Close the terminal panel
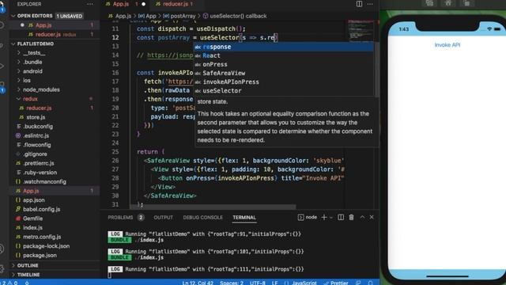The image size is (506, 285). (372, 218)
